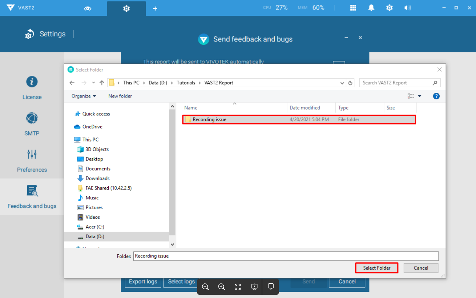Open comment icon in bottom toolbar
Image resolution: width=476 pixels, height=298 pixels.
click(x=271, y=287)
